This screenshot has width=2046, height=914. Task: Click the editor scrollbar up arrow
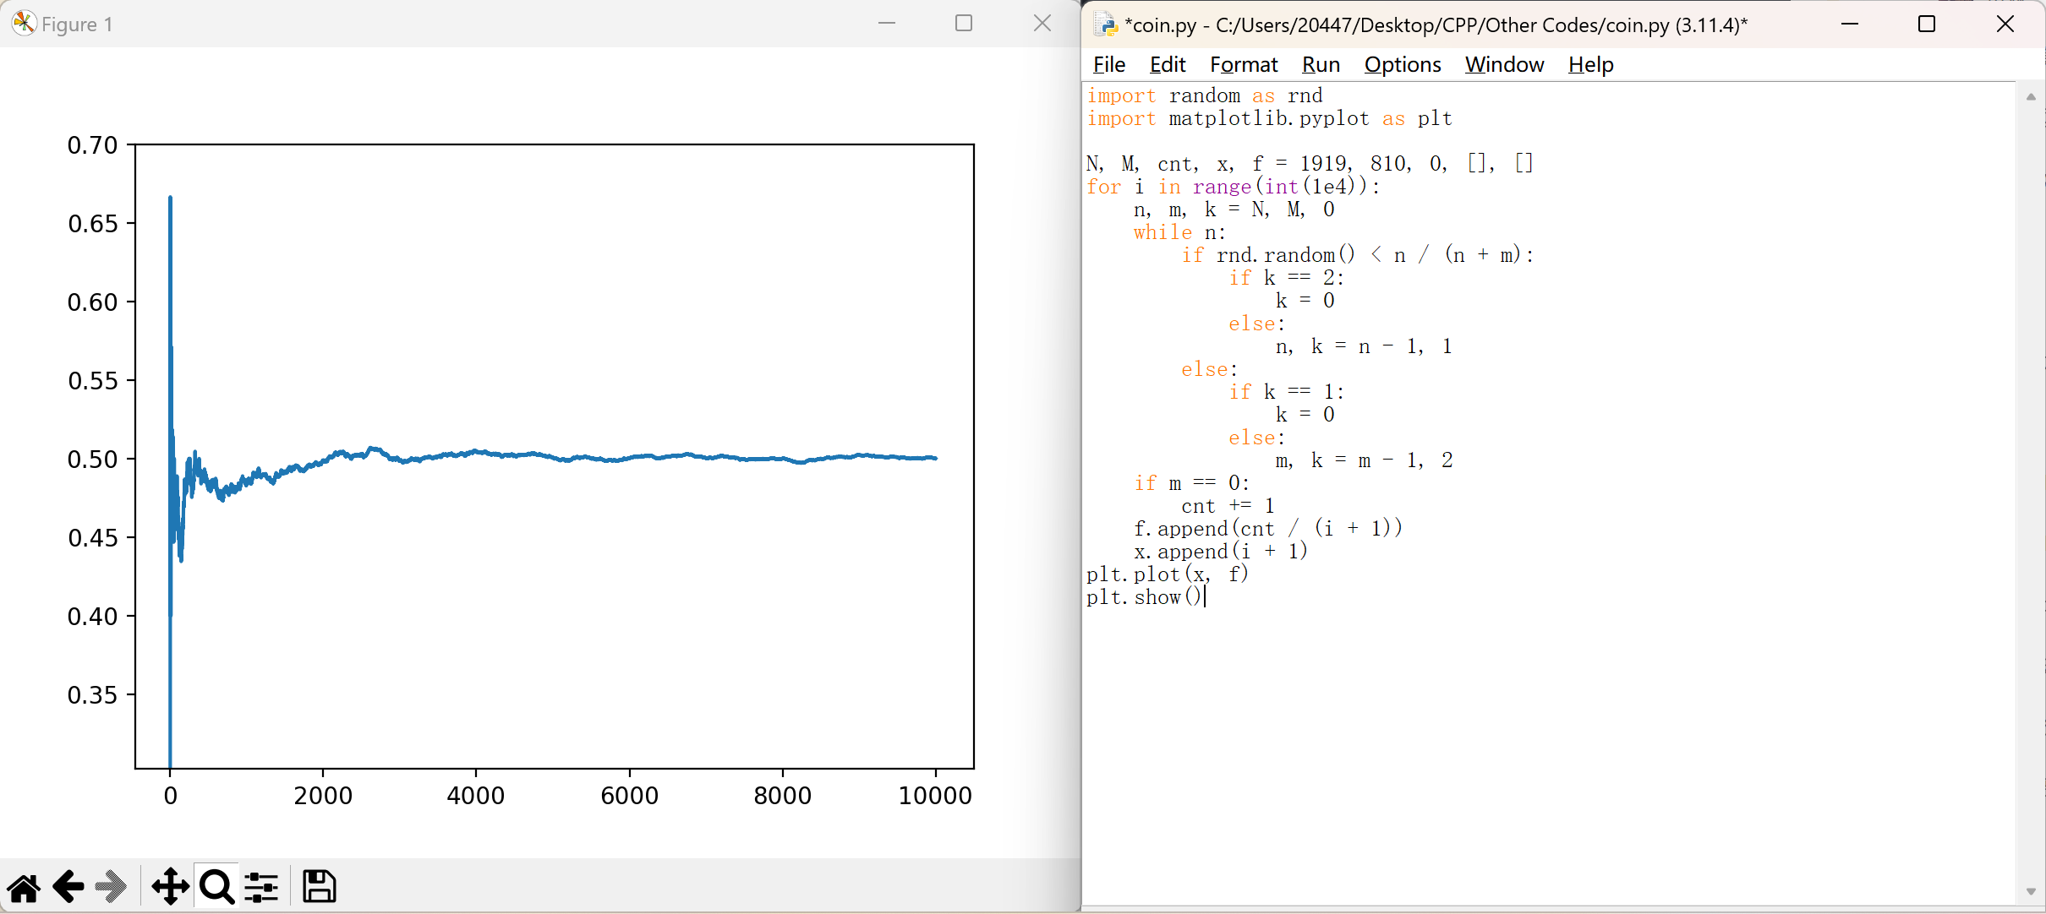click(2031, 96)
